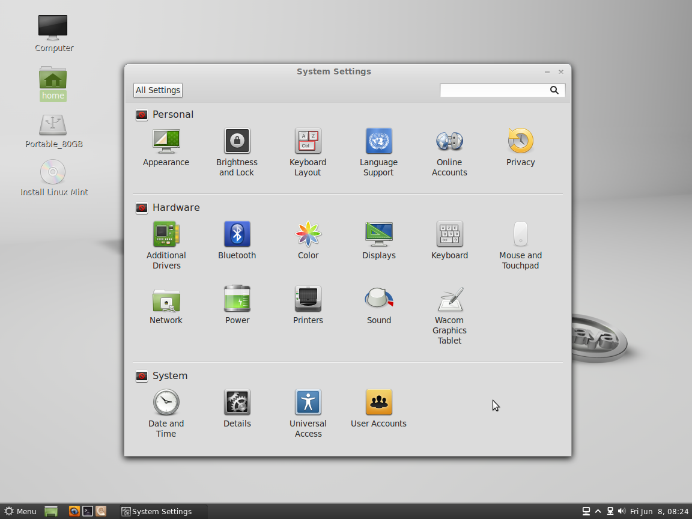
Task: Open User Accounts settings
Action: pyautogui.click(x=378, y=409)
